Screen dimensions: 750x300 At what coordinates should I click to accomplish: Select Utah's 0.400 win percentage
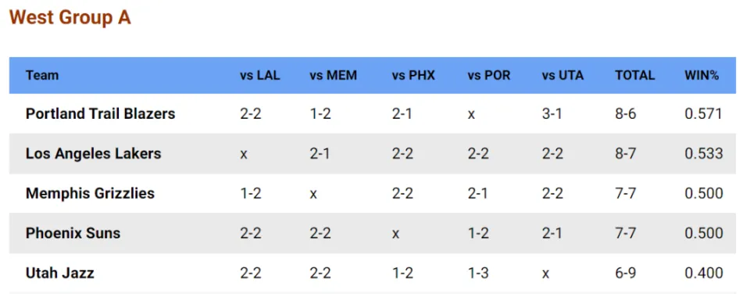(704, 273)
